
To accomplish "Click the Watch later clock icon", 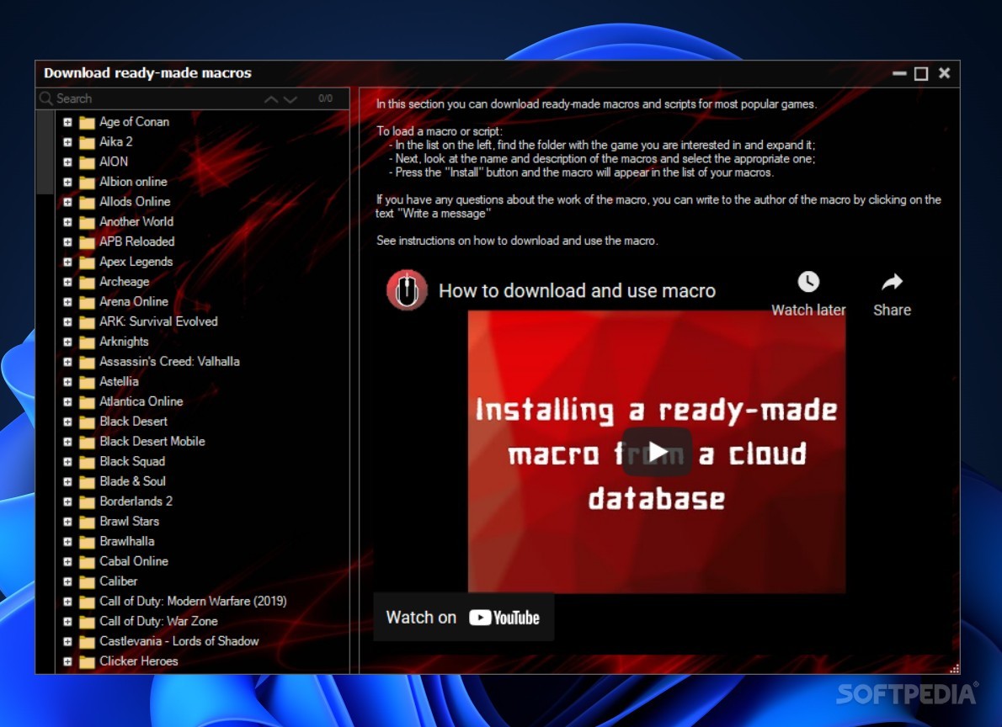I will pos(808,282).
